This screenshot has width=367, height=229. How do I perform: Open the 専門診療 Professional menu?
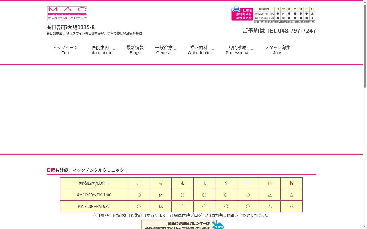point(237,50)
